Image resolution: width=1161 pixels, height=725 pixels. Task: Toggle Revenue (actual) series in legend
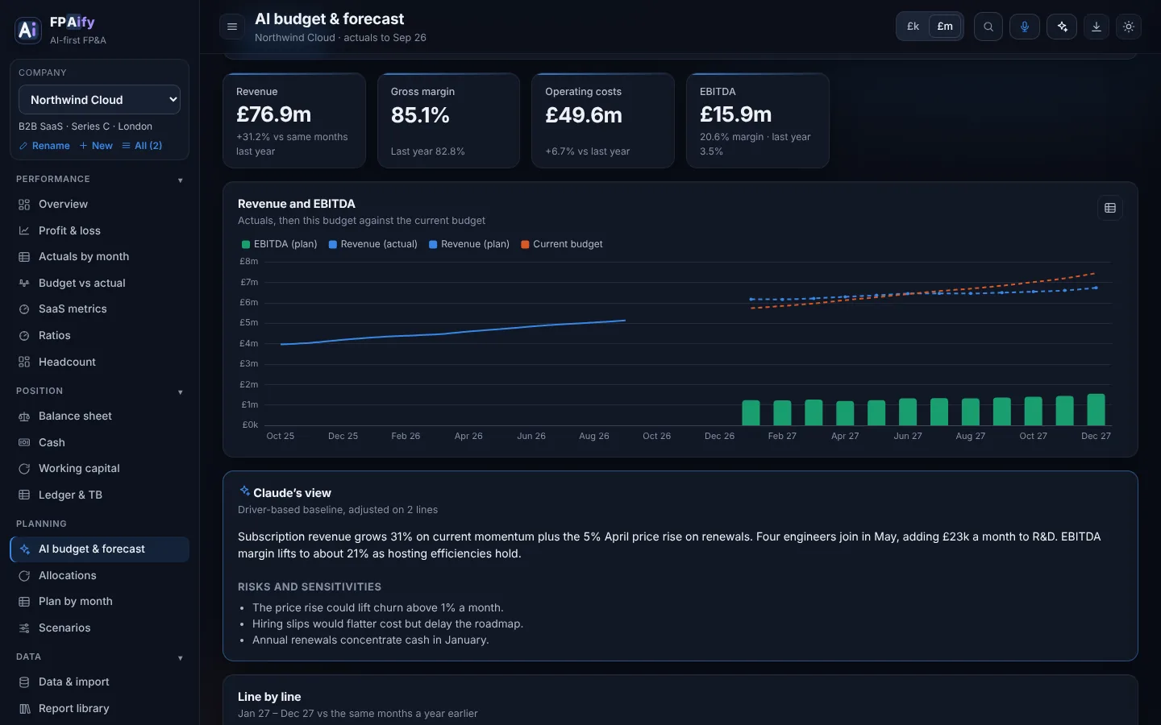click(372, 244)
